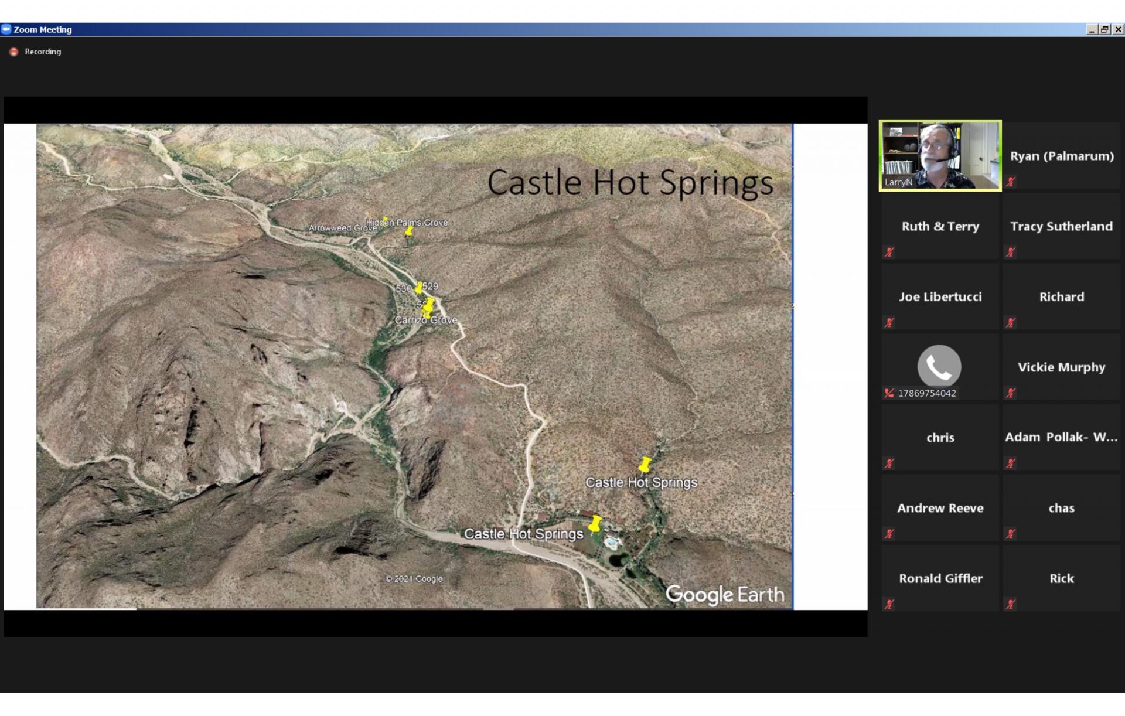This screenshot has height=716, width=1125.
Task: Select the Andrew Reeve participant tile
Action: pyautogui.click(x=940, y=507)
